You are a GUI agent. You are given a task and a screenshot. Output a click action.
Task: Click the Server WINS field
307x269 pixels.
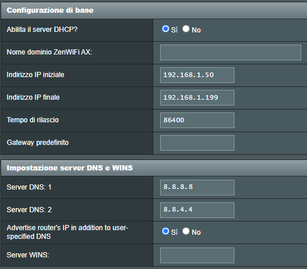pyautogui.click(x=197, y=255)
